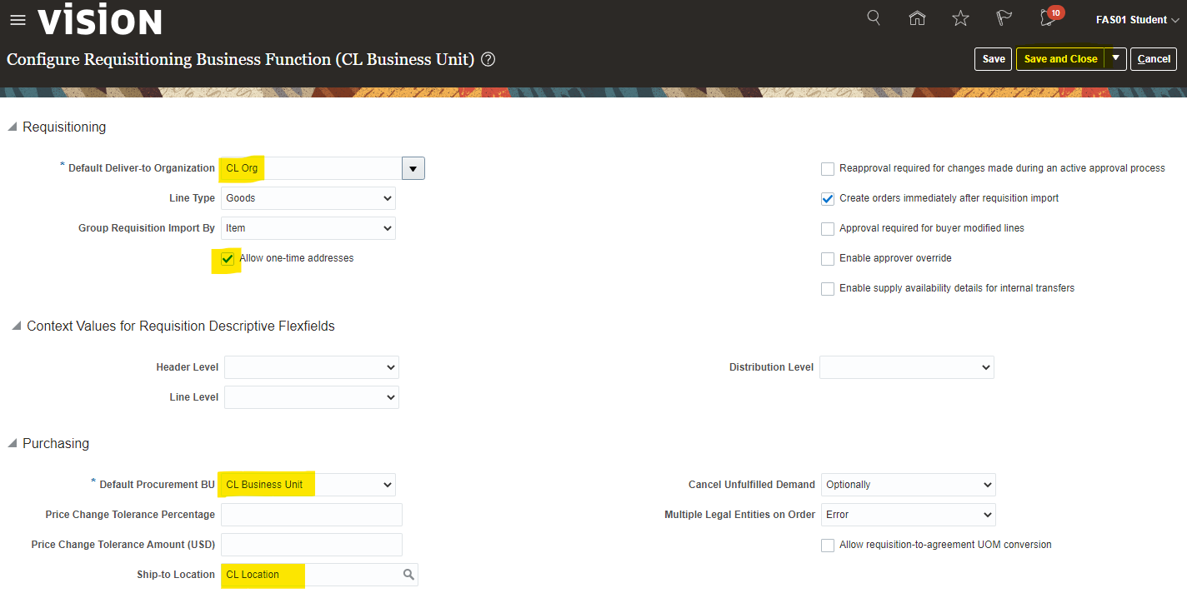The height and width of the screenshot is (608, 1187).
Task: Open Favorites star icon
Action: (x=960, y=18)
